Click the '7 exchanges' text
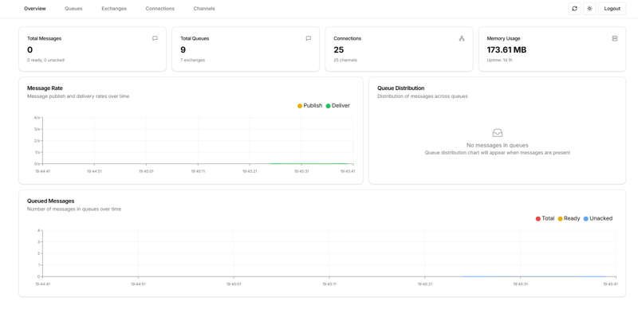Viewport: 638px width, 317px height. point(192,61)
